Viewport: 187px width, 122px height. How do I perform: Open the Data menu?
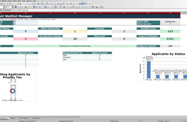point(19,1)
